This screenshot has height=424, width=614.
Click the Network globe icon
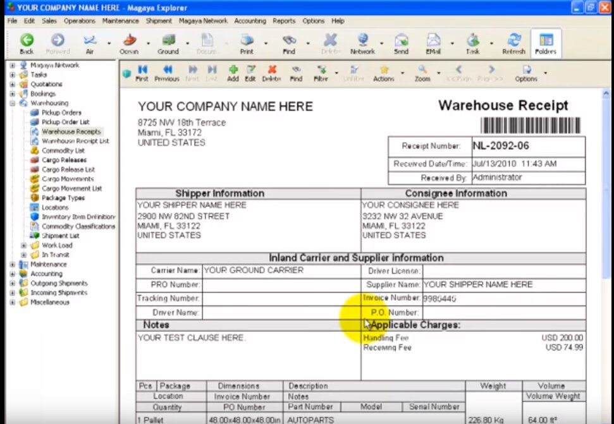pos(362,42)
